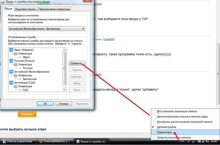
Task: Choose Закрыть языковую панель menu entry
Action: [185, 137]
